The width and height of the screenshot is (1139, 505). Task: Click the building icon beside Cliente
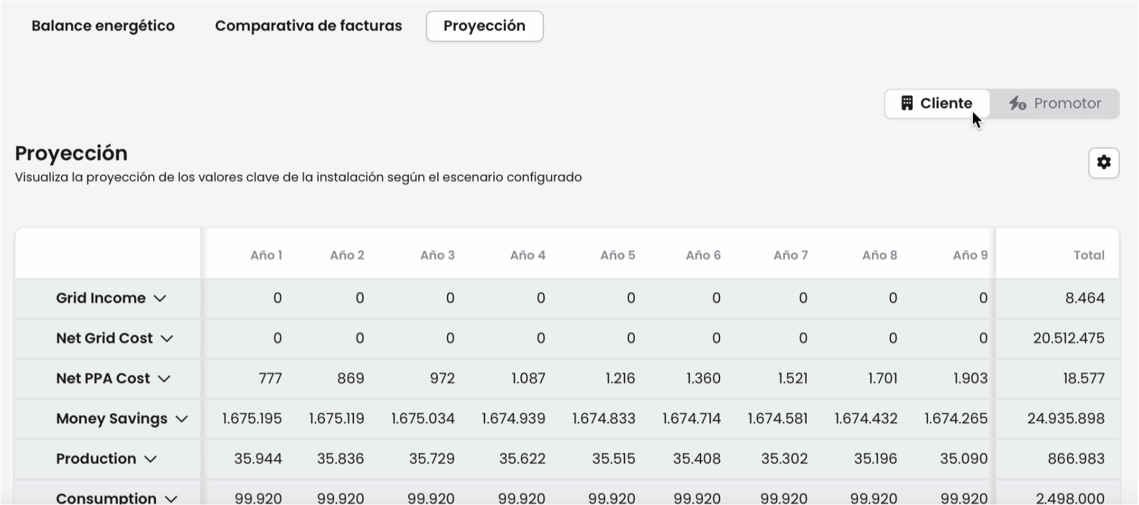coord(906,103)
